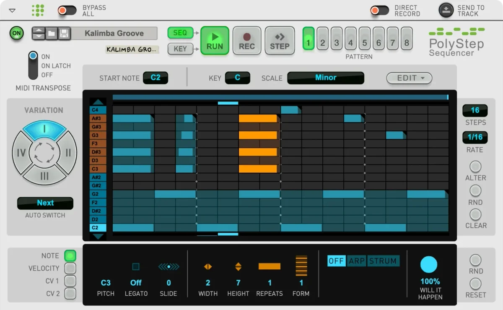Open the Auto Switch Next selector
The image size is (503, 310).
click(45, 203)
